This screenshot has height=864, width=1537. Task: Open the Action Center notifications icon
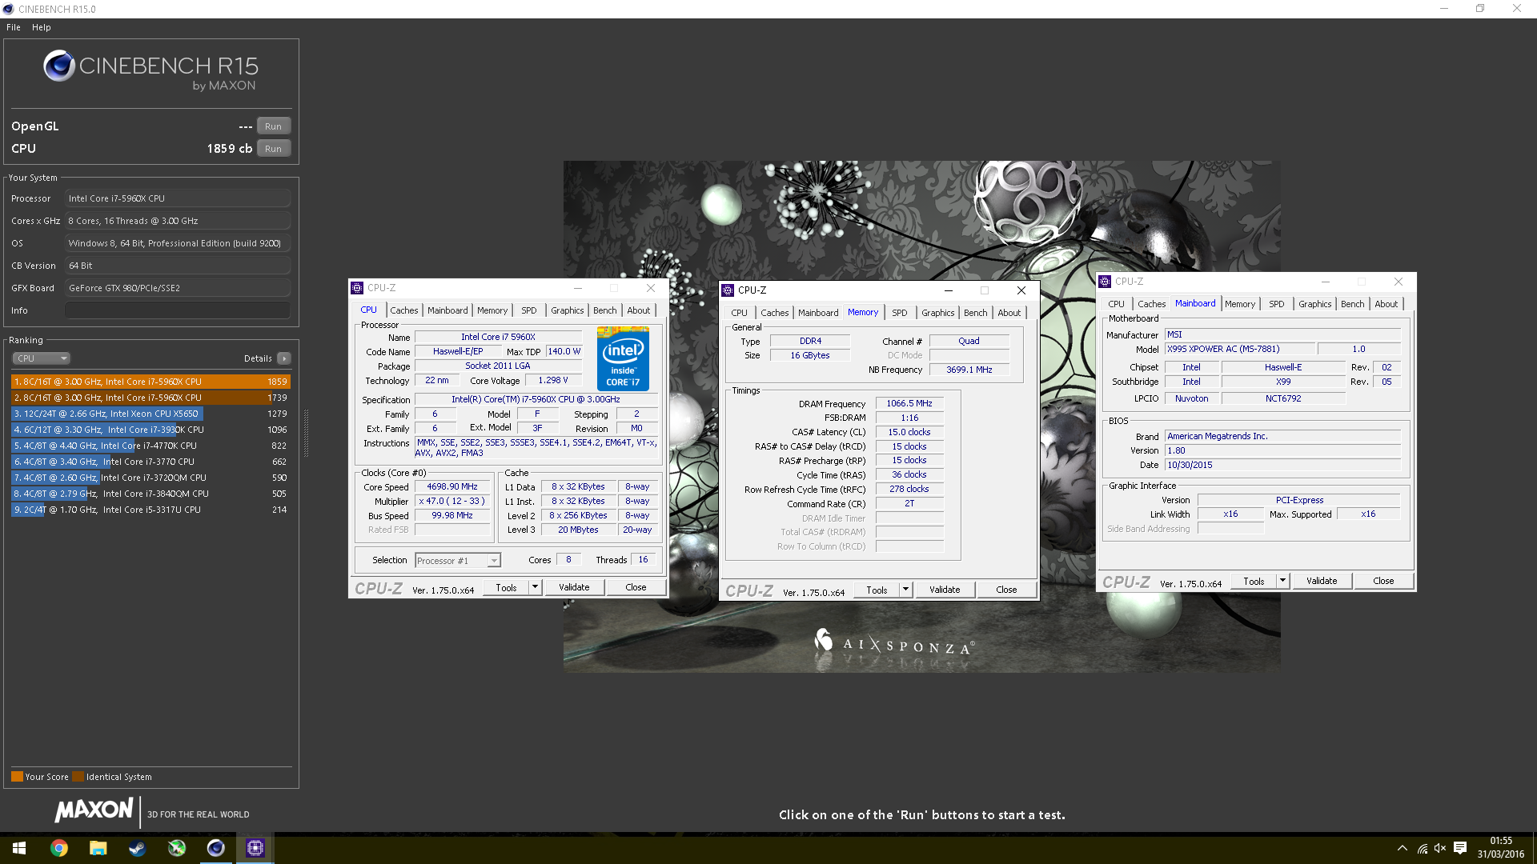point(1459,848)
